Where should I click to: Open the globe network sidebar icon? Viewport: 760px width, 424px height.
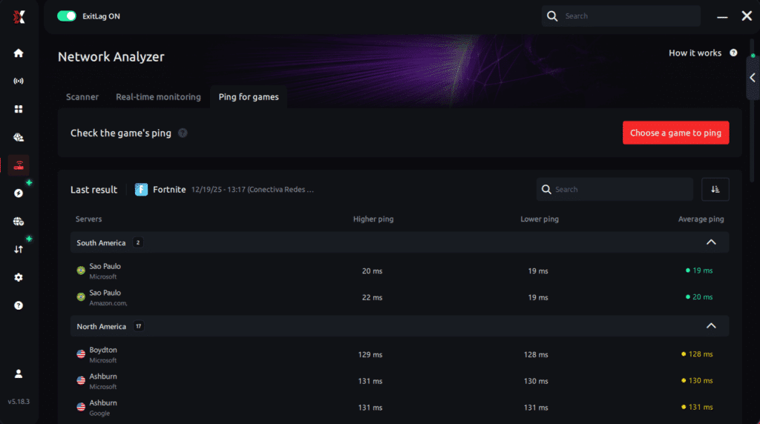tap(19, 221)
